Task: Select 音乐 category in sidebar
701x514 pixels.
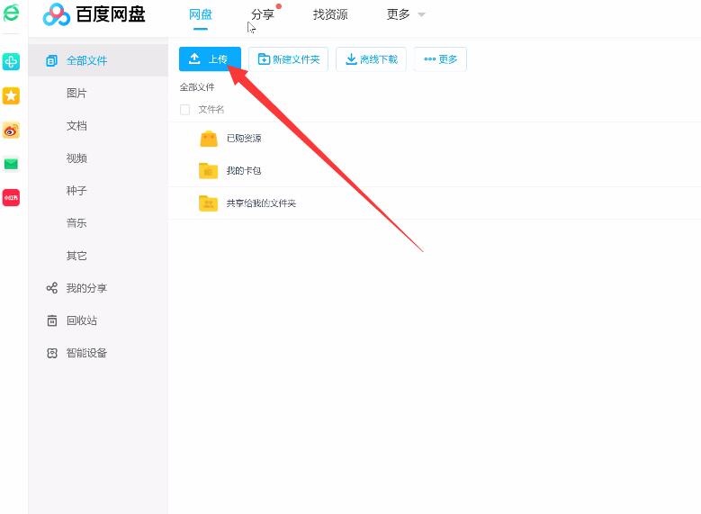Action: pyautogui.click(x=76, y=222)
